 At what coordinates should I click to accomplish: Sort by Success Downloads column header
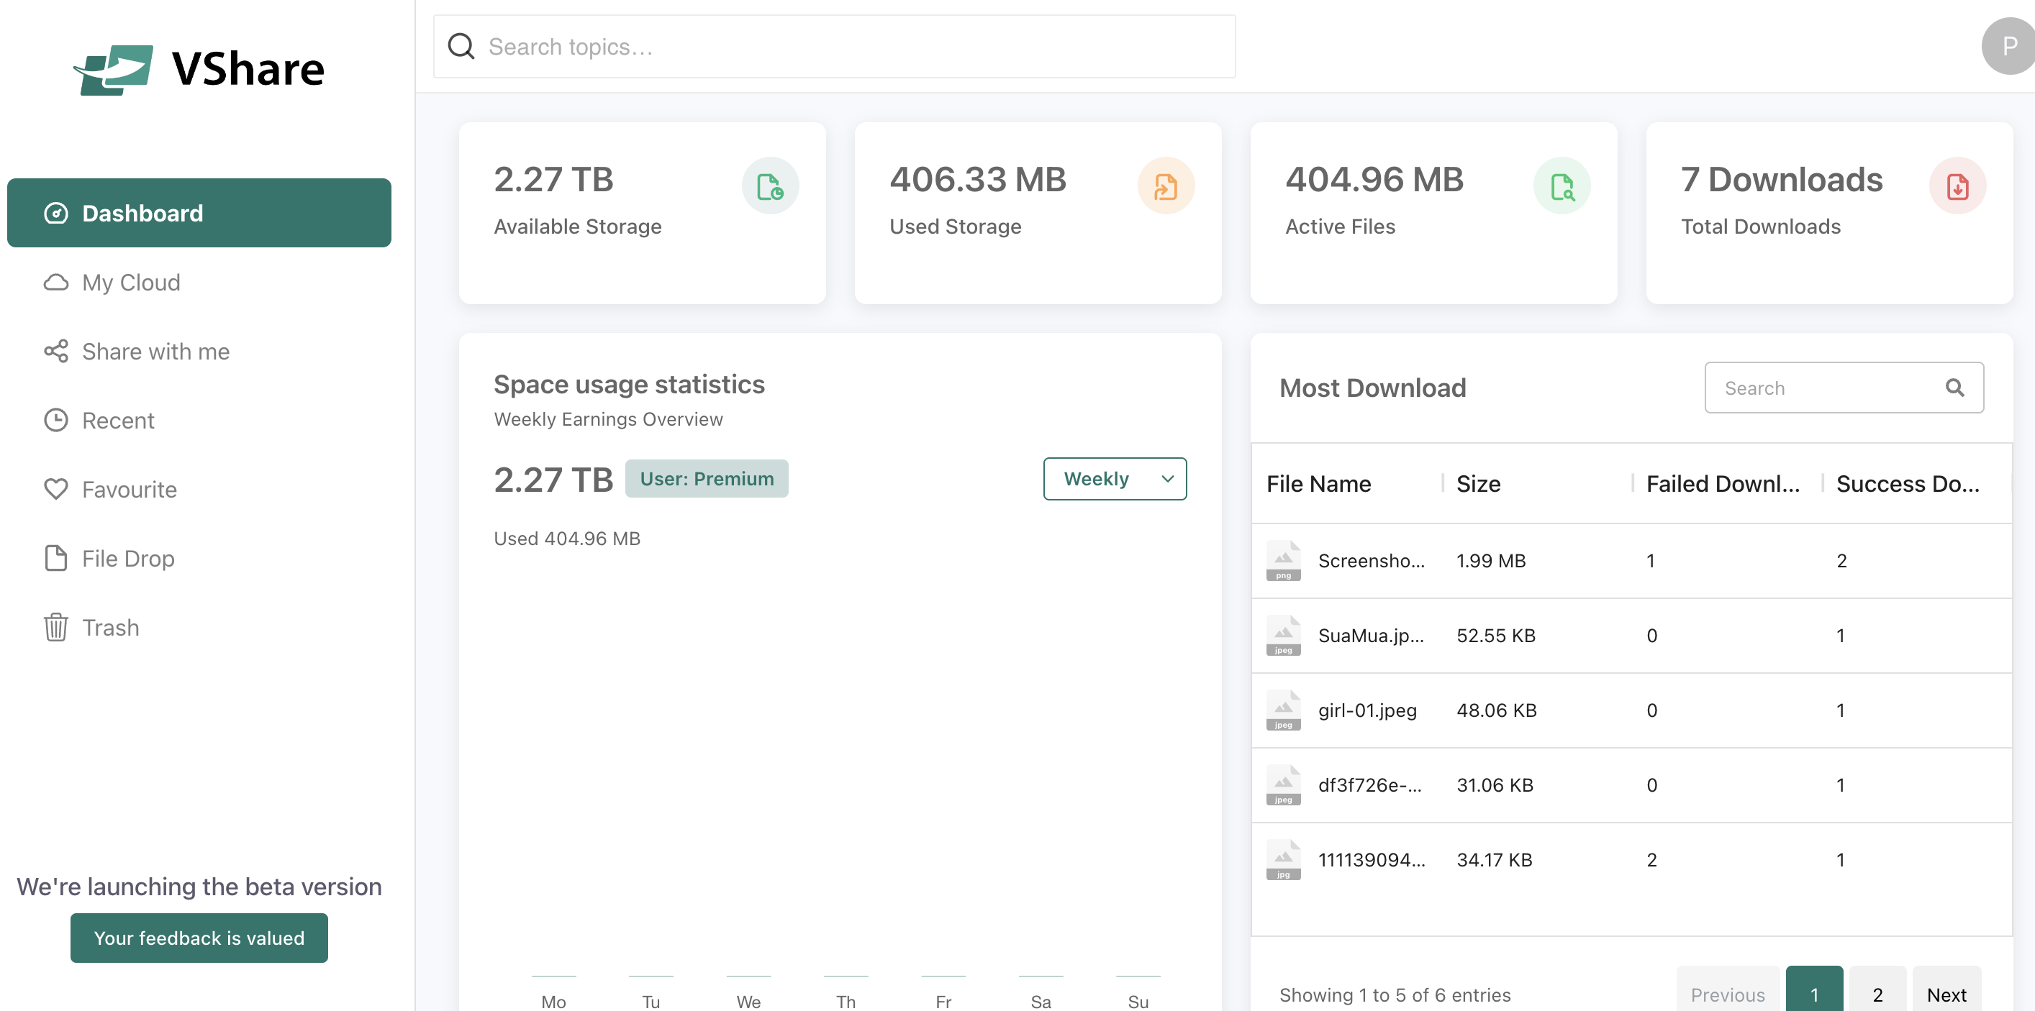(x=1907, y=484)
